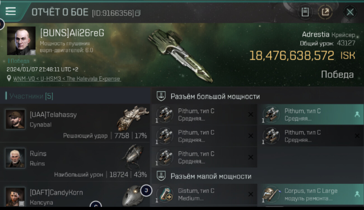
Task: Click the Cynabal ship icon
Action: click(133, 118)
